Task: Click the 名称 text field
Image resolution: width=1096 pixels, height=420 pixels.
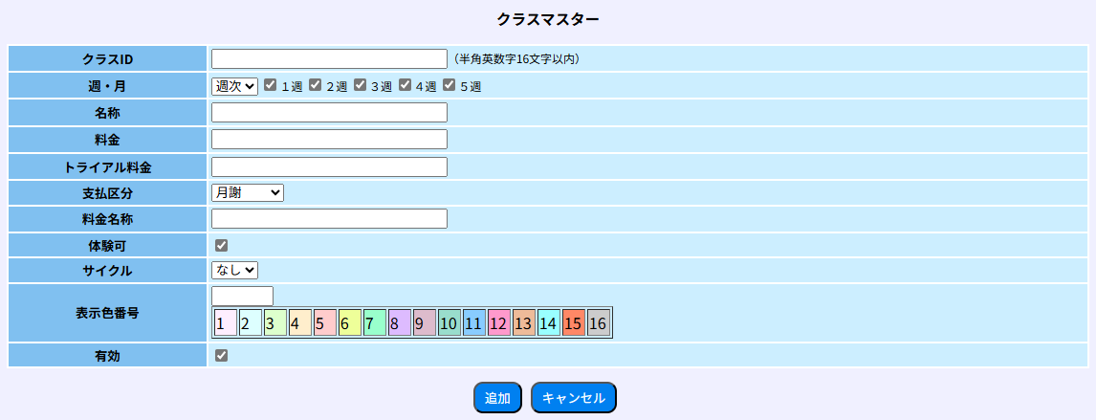Action: pyautogui.click(x=329, y=113)
